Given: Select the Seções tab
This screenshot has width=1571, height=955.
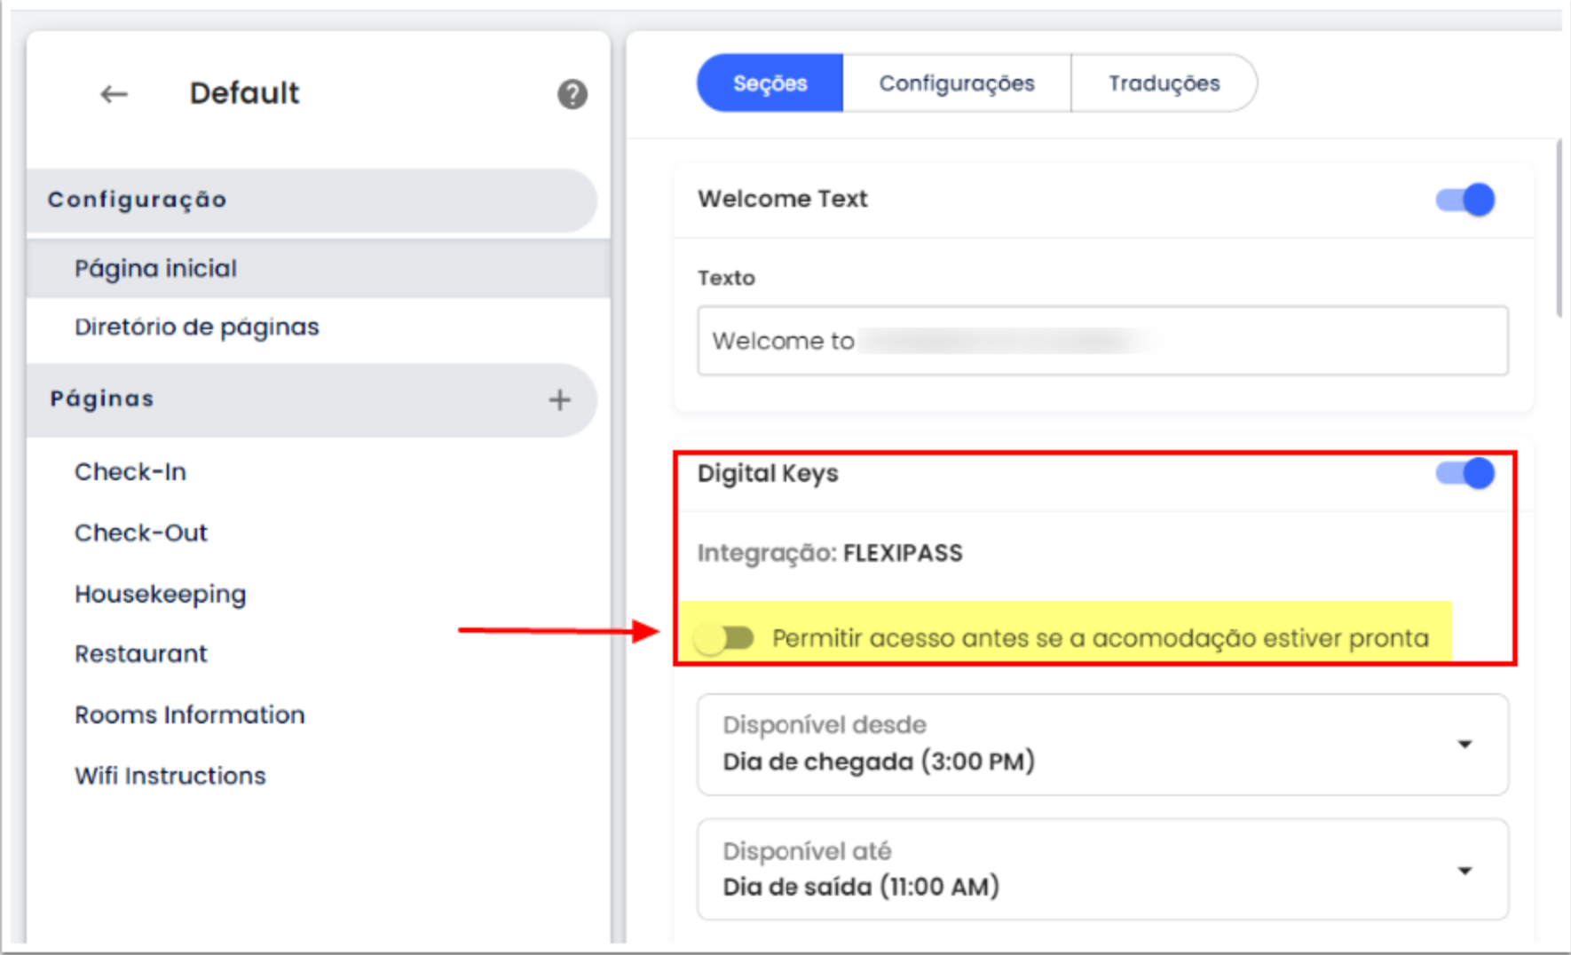Looking at the screenshot, I should [770, 83].
